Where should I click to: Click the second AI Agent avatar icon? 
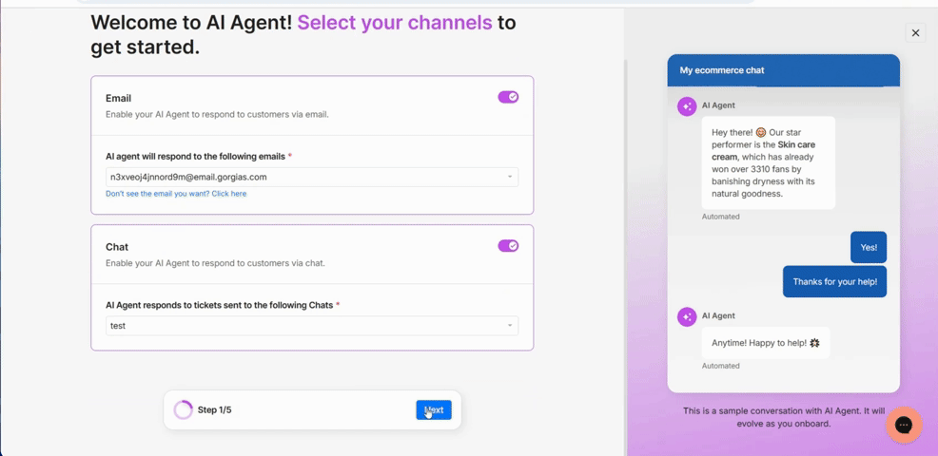click(x=687, y=316)
